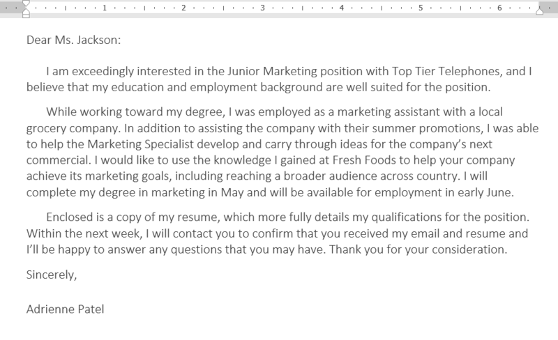The height and width of the screenshot is (340, 558).
Task: Place cursor in "Dear Ms. Jackson:" greeting
Action: tap(74, 40)
